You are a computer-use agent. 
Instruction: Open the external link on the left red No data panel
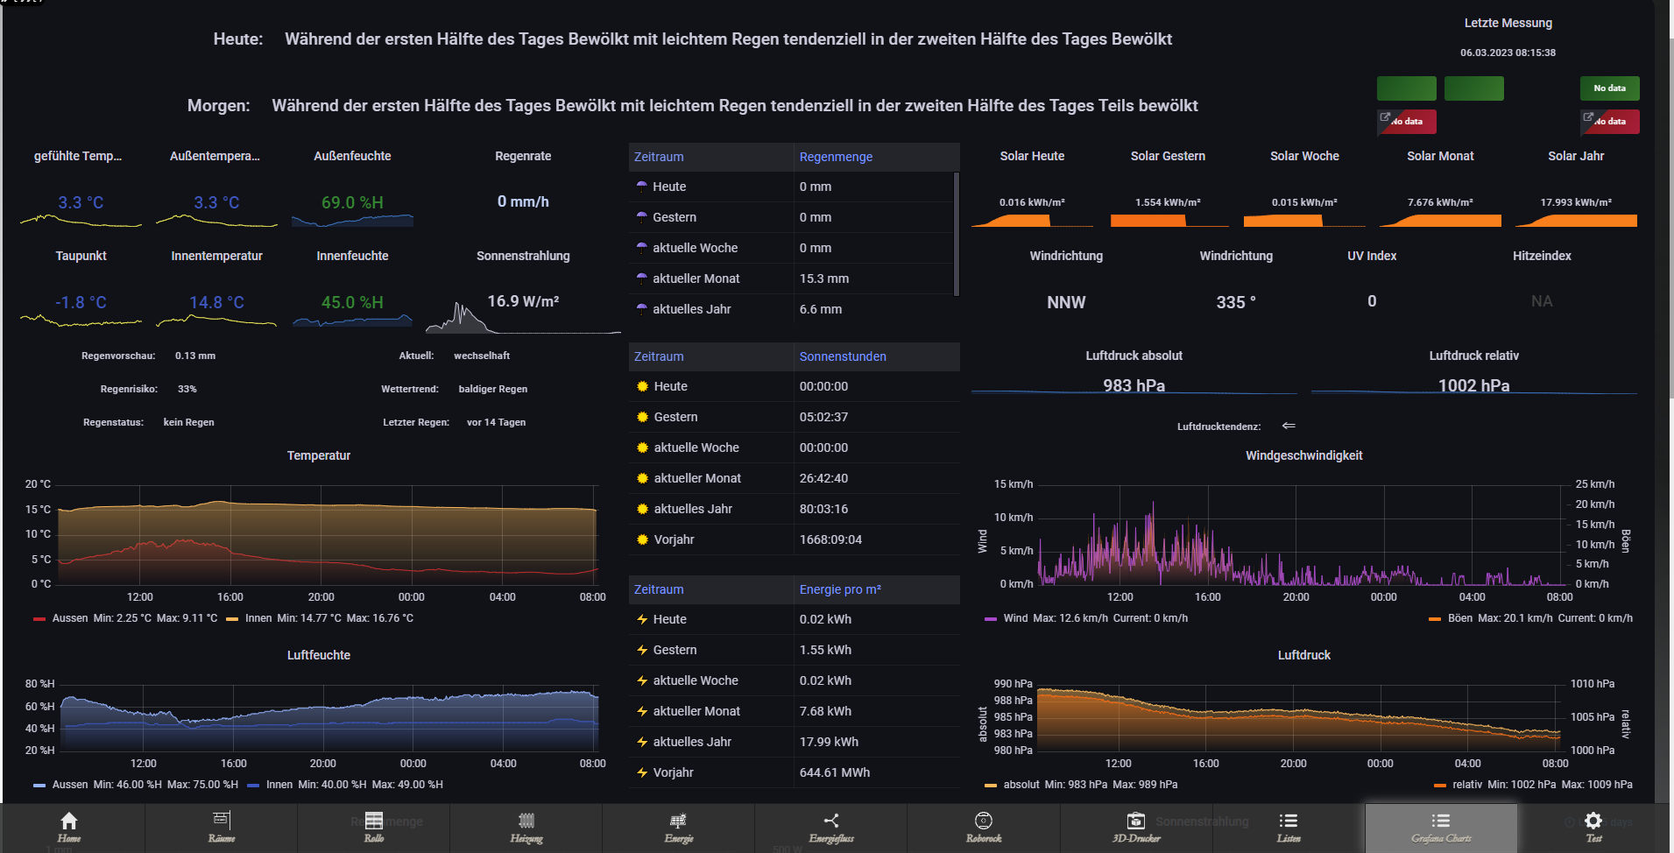(1385, 116)
